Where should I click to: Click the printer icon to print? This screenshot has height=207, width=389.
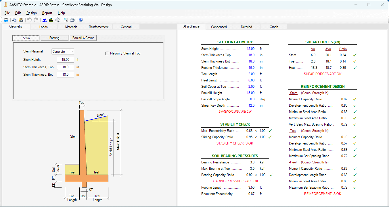(x=72, y=20)
